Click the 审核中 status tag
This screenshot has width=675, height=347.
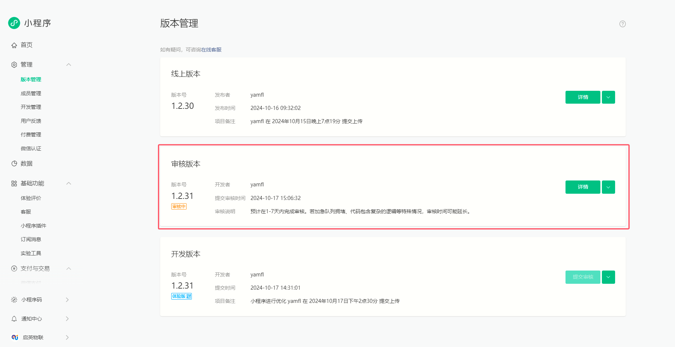(x=179, y=207)
